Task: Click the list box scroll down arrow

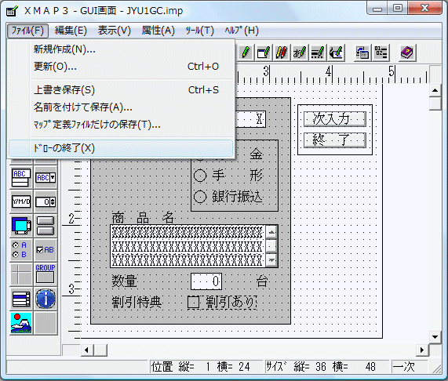Action: 271,260
